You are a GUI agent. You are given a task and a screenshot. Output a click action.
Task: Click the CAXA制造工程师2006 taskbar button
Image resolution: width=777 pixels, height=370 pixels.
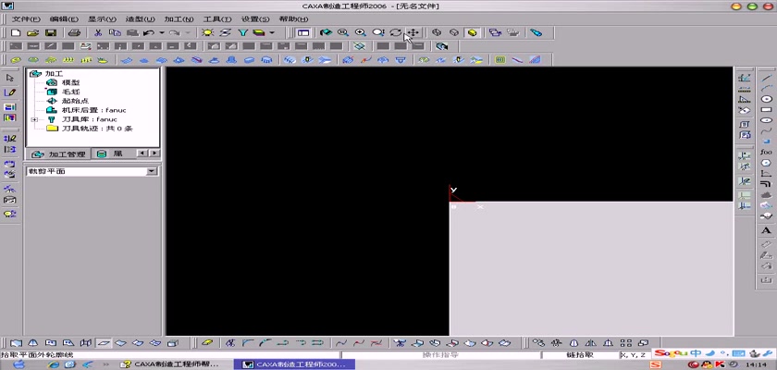[294, 364]
